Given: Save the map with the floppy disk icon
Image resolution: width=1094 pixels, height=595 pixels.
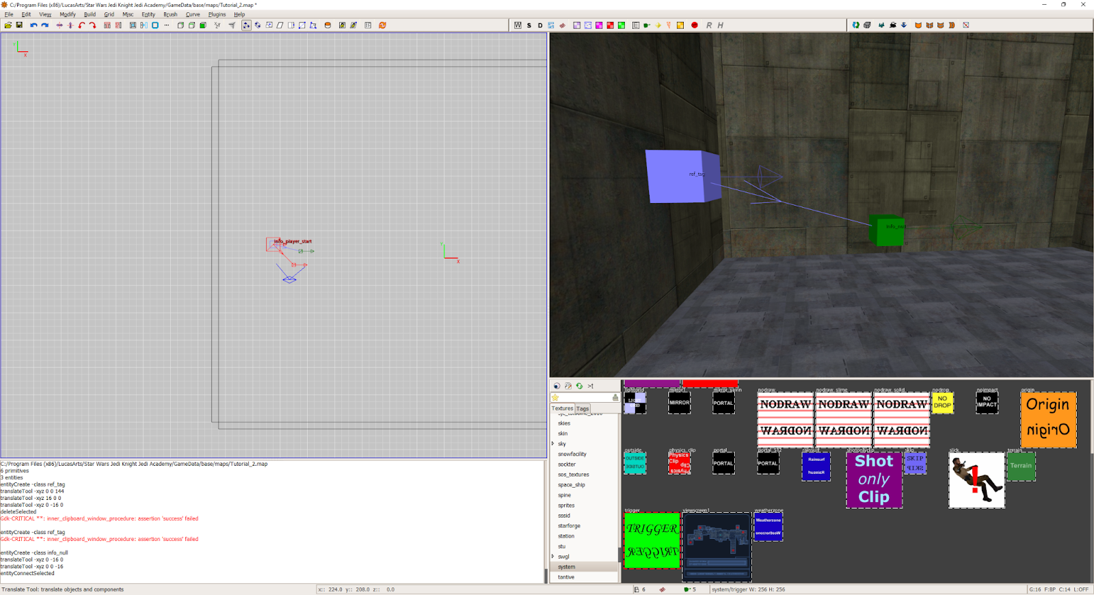Looking at the screenshot, I should click(19, 25).
